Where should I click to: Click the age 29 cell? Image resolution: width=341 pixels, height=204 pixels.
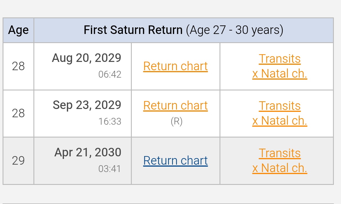click(19, 161)
